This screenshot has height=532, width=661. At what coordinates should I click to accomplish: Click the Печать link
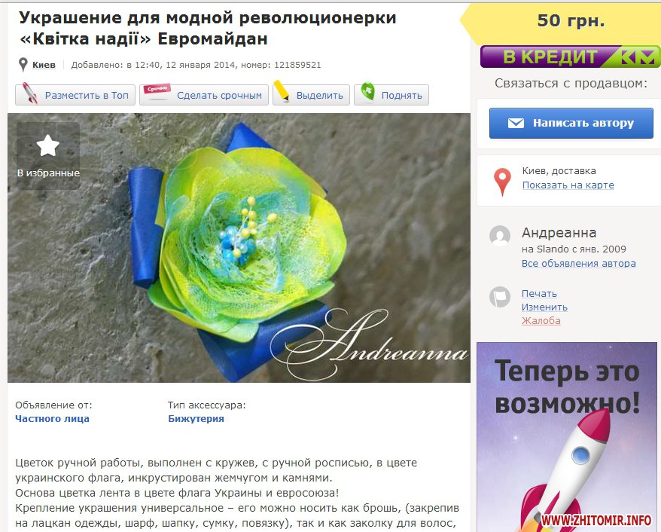[539, 293]
